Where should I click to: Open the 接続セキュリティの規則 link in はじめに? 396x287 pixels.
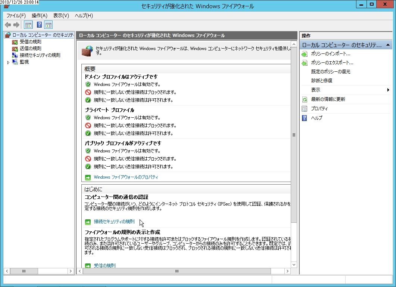point(114,222)
